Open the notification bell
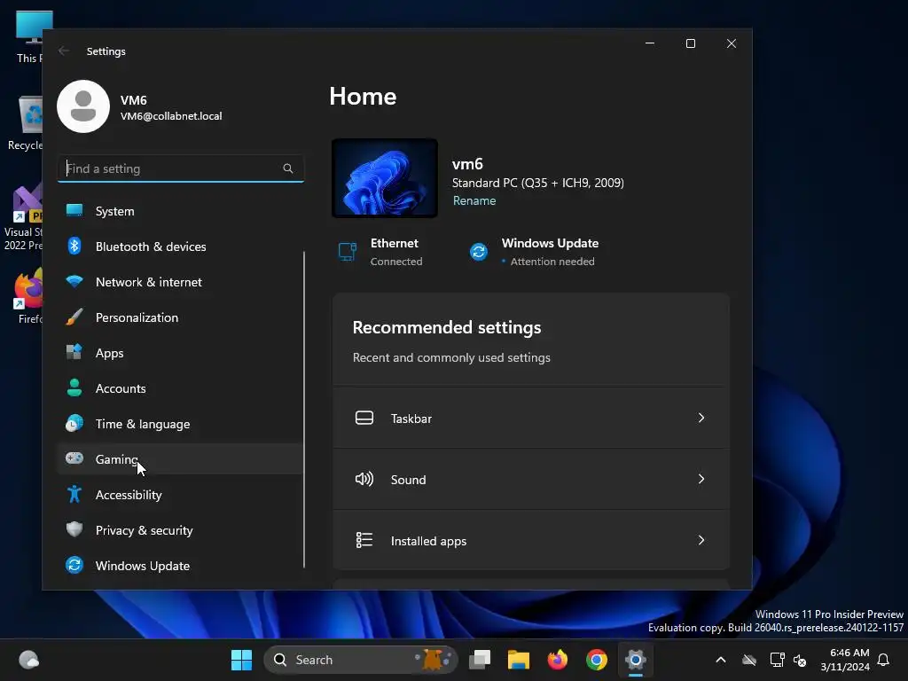908x681 pixels. coord(884,660)
